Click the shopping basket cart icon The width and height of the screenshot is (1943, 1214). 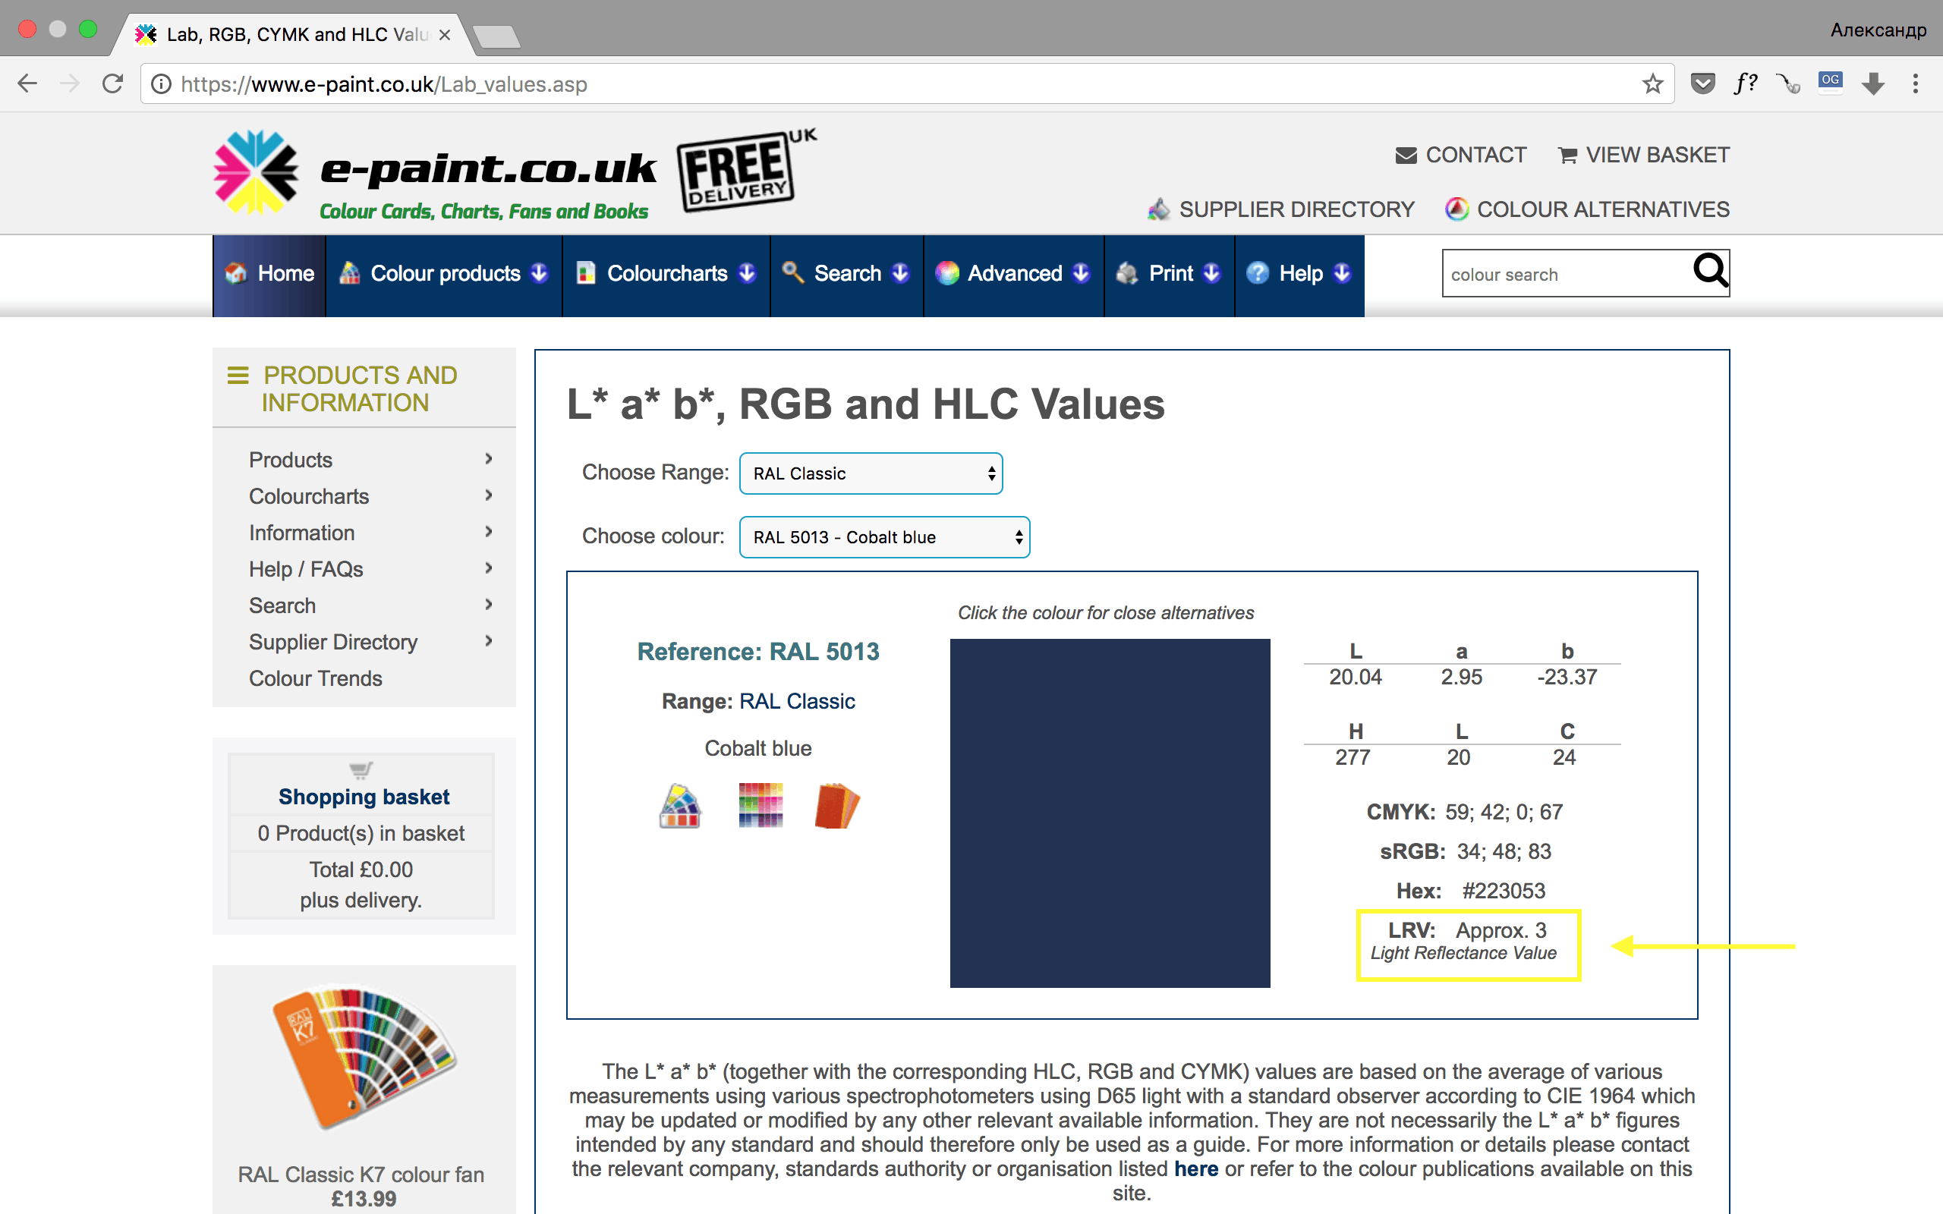coord(361,770)
